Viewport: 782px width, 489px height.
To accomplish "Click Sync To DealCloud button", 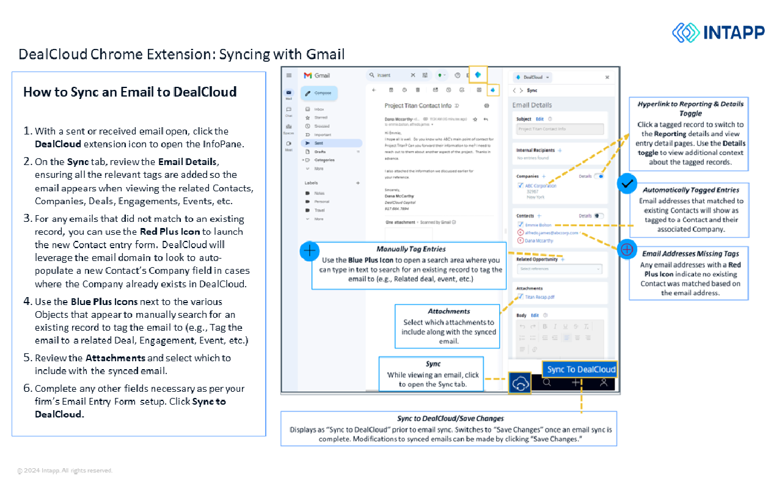I will [x=579, y=369].
